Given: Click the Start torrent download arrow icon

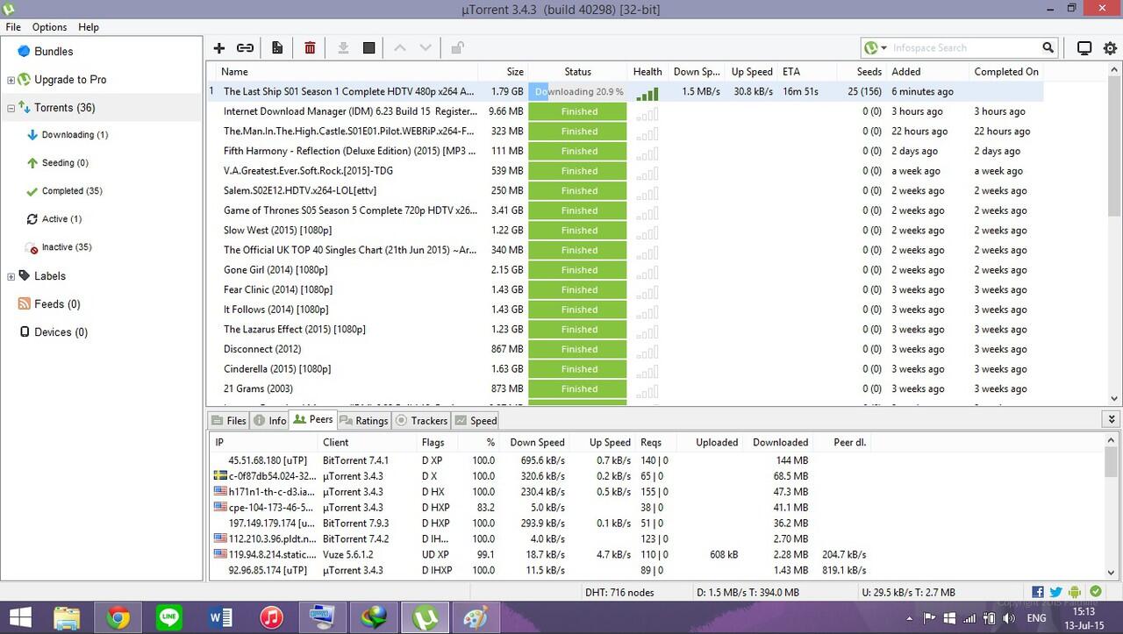Looking at the screenshot, I should [343, 48].
